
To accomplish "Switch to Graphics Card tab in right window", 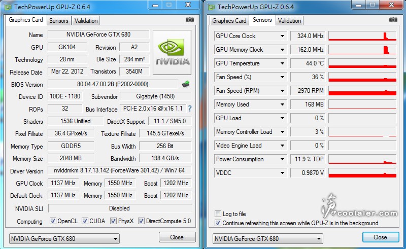I will point(229,21).
